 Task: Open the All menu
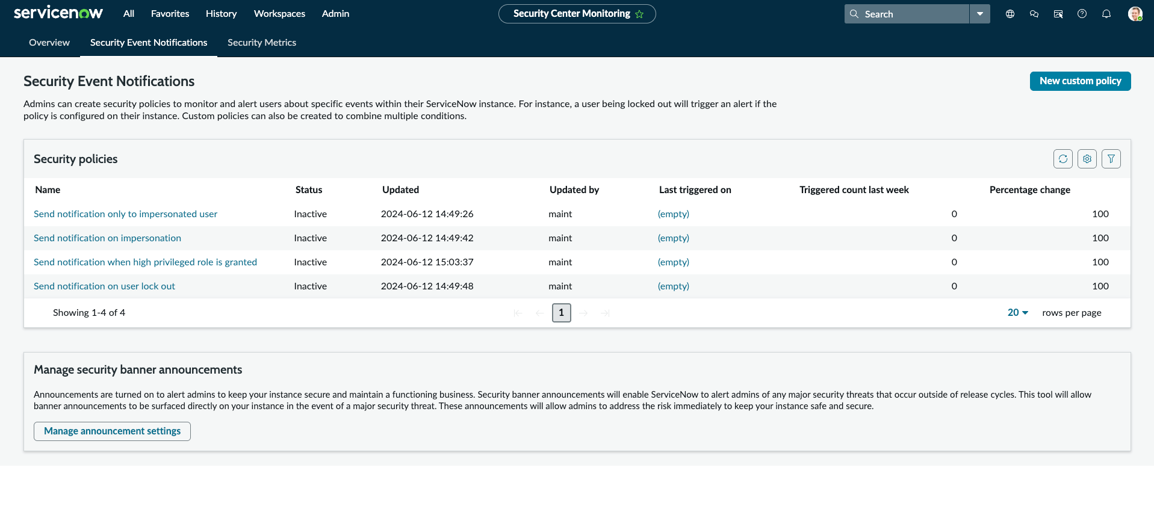click(x=129, y=14)
